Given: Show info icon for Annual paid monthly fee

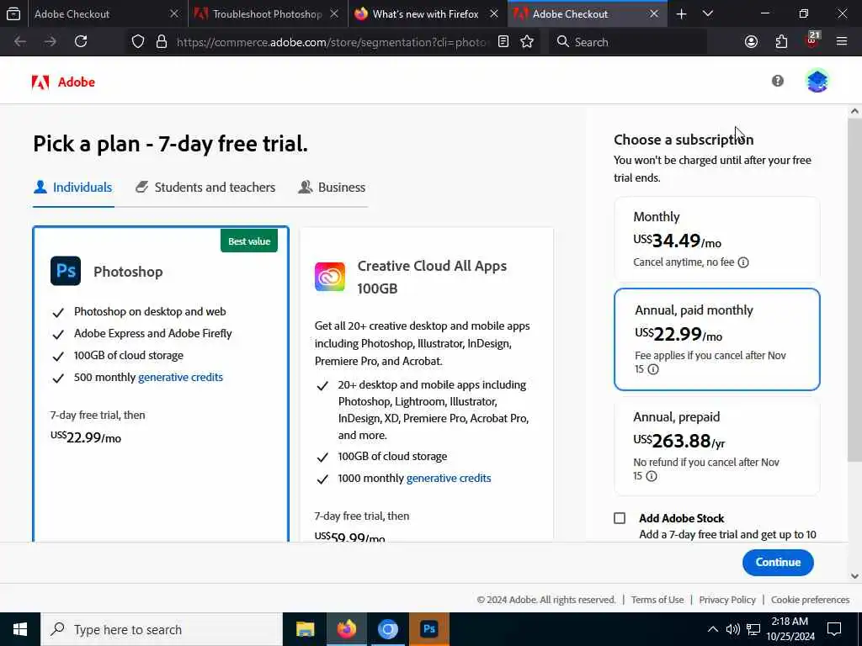Looking at the screenshot, I should pos(653,369).
